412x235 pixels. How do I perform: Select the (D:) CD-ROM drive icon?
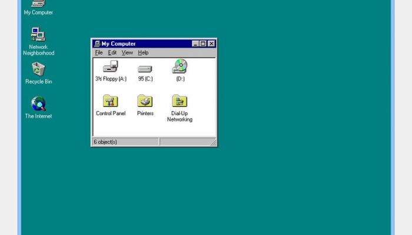pyautogui.click(x=180, y=66)
